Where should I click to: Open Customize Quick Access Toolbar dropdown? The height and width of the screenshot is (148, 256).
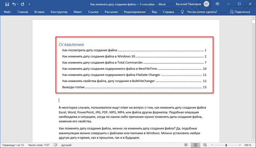(x=29, y=4)
